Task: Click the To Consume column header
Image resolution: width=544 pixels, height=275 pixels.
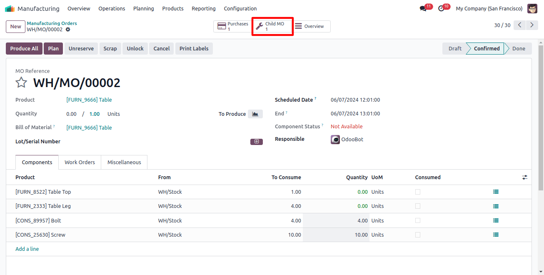Action: point(286,177)
